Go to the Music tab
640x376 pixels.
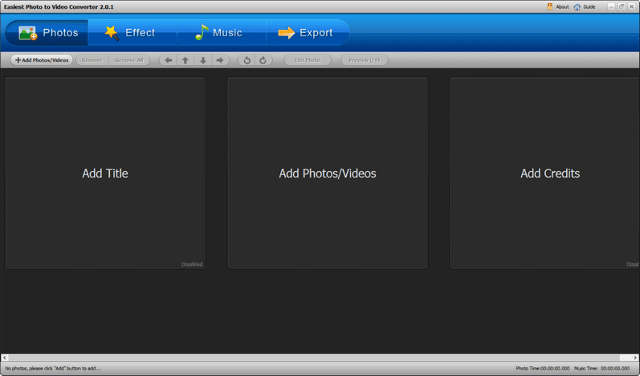[x=221, y=33]
